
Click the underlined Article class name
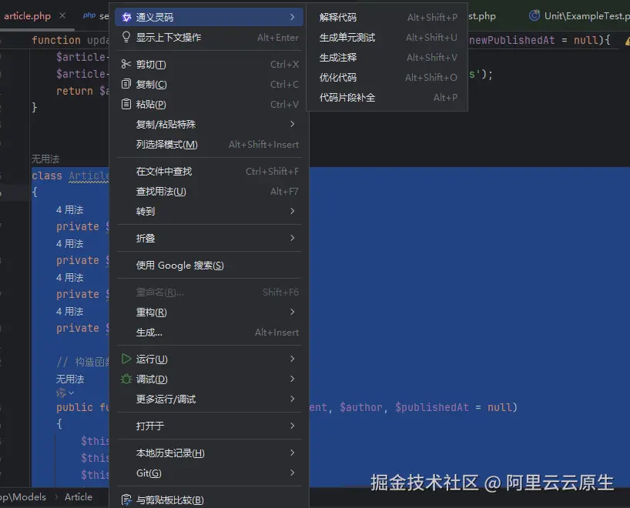pos(89,176)
